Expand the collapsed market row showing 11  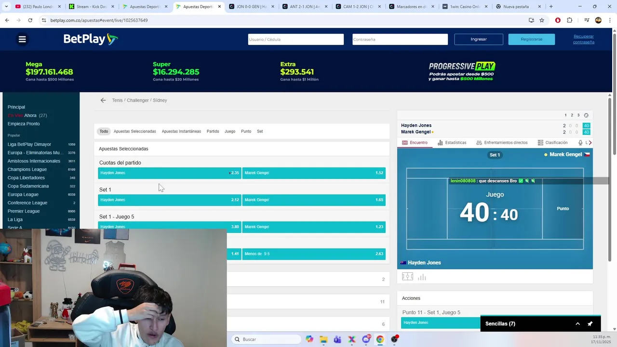308,302
